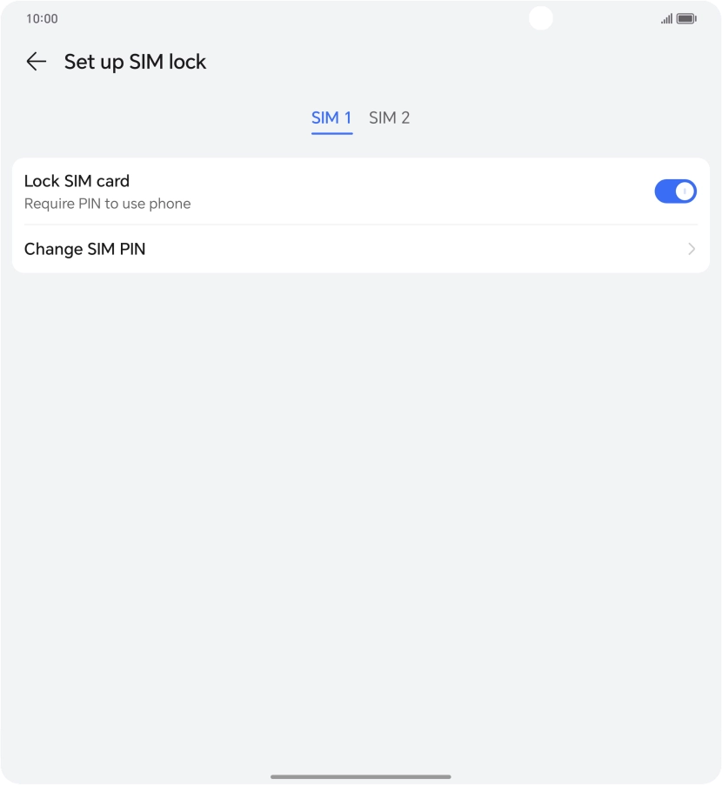The image size is (722, 785).
Task: Open the chevron beside Change SIM PIN
Action: 692,249
